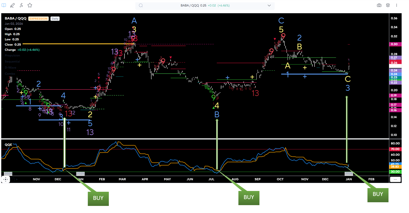Click the star favorite icon
The width and height of the screenshot is (409, 213).
30,5
